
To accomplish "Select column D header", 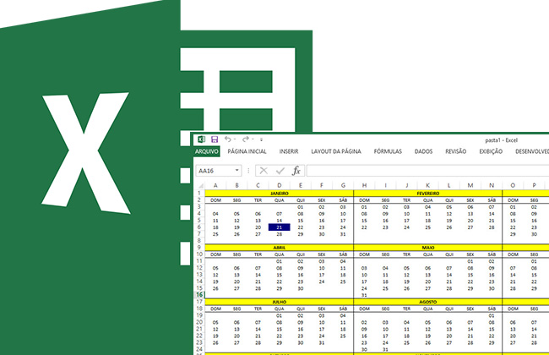I will pos(279,185).
